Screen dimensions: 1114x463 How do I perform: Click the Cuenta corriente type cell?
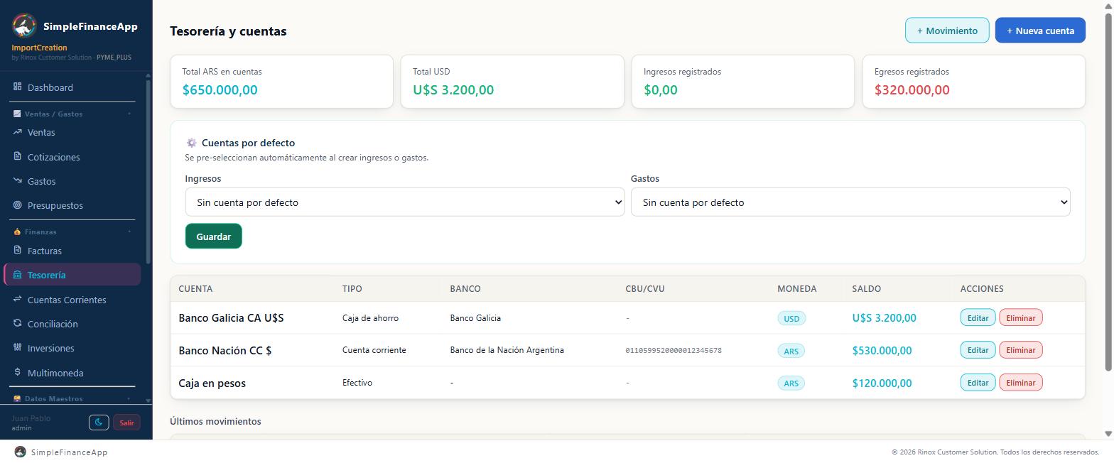pyautogui.click(x=374, y=350)
